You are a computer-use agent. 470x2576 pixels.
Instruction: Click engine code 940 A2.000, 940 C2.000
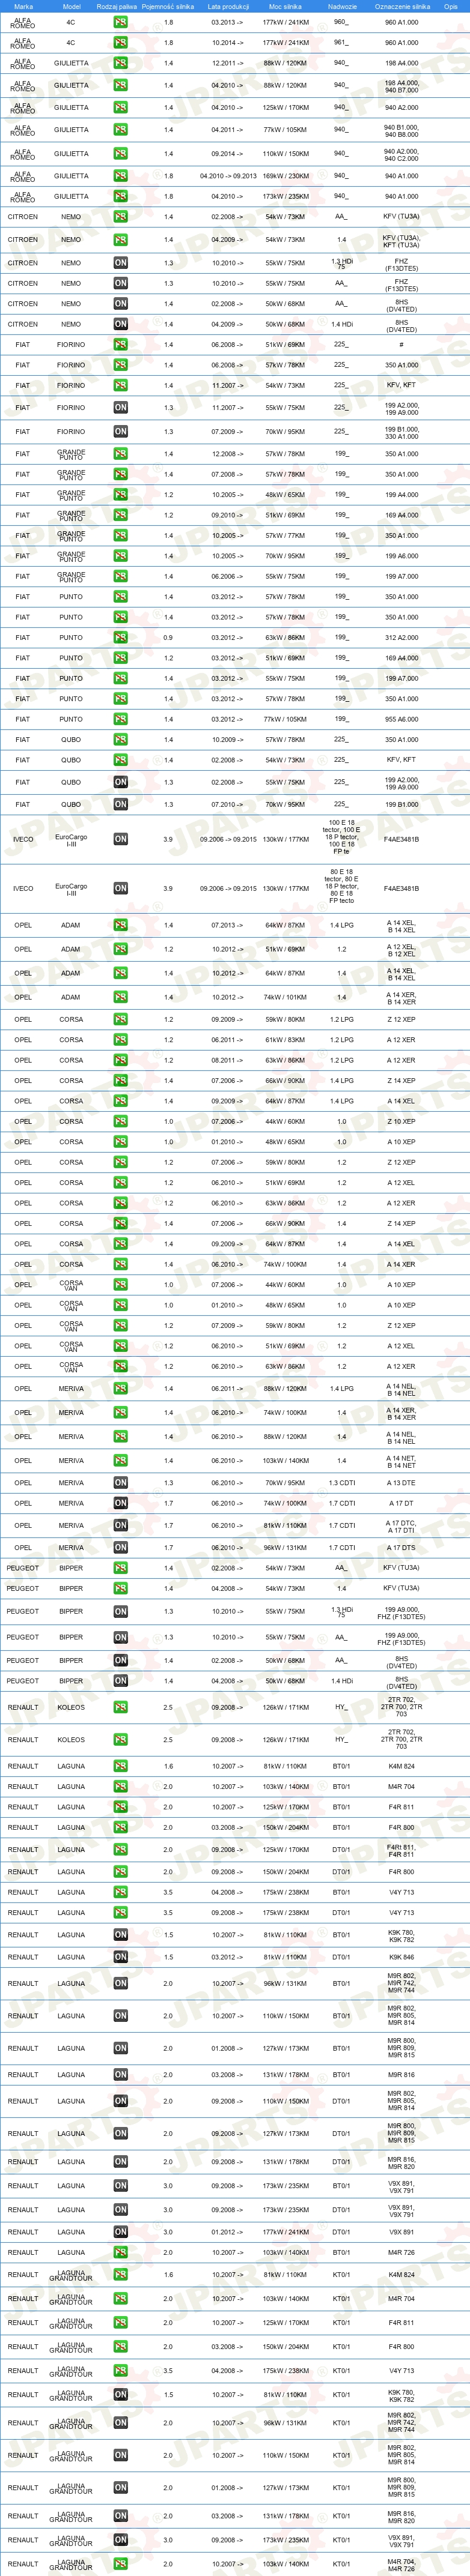tap(402, 154)
